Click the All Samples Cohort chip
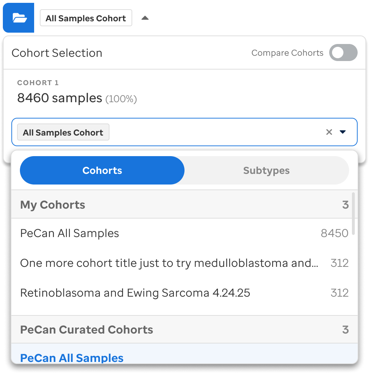The height and width of the screenshot is (374, 369). (x=63, y=132)
